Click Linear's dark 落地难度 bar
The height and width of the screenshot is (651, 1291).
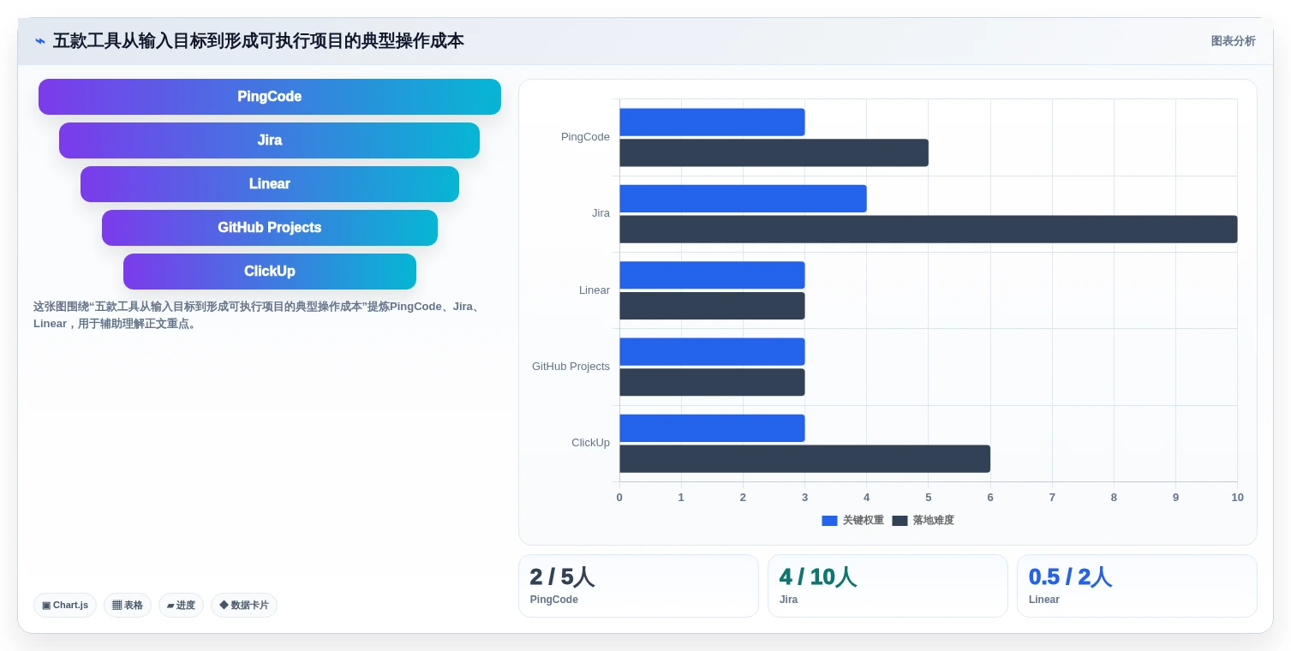coord(712,306)
